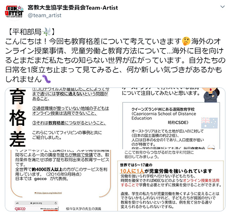Open the 宮教大生協学生委員会Team-Artist display name
The height and width of the screenshot is (215, 228).
coord(73,8)
